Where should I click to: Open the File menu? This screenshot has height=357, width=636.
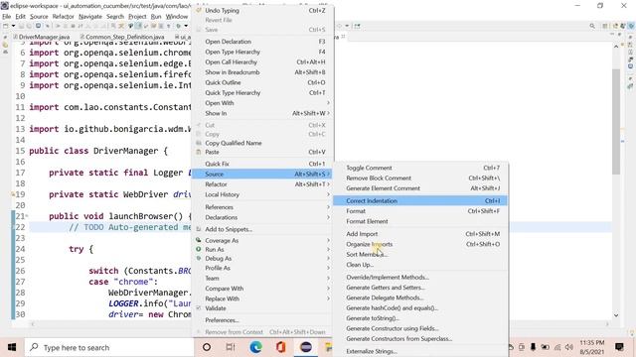pyautogui.click(x=7, y=16)
